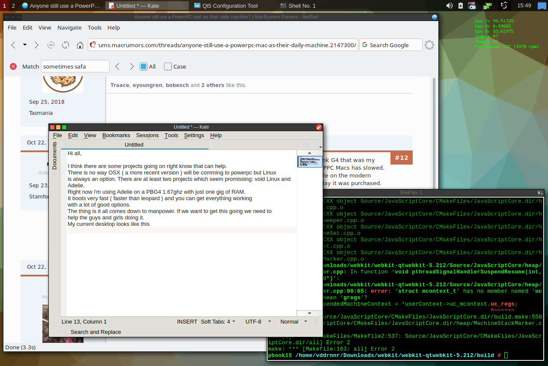The height and width of the screenshot is (366, 548).
Task: Click the pencil icon in Kate title bar
Action: click(x=319, y=127)
